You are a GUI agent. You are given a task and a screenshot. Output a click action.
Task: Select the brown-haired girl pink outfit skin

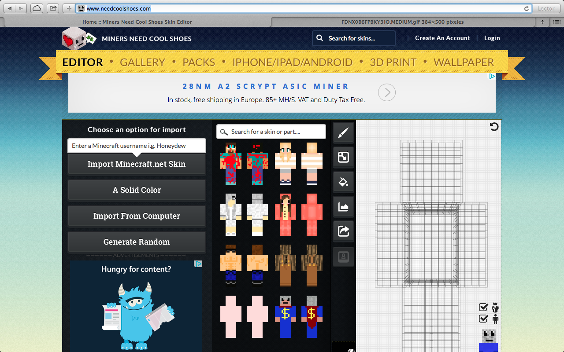coord(286,215)
